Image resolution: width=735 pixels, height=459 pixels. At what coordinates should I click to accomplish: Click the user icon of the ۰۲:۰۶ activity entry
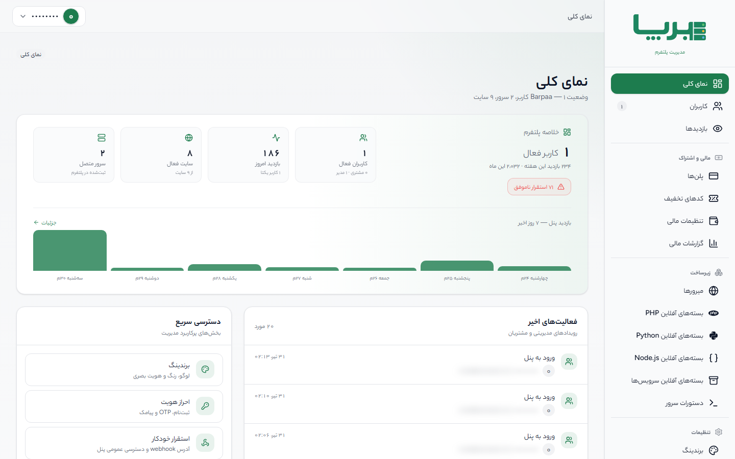569,440
